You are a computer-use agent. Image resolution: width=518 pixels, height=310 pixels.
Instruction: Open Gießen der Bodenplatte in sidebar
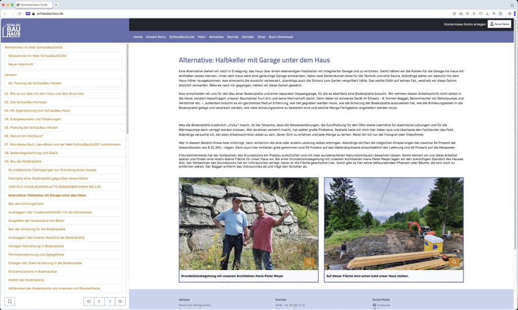[x=26, y=280]
